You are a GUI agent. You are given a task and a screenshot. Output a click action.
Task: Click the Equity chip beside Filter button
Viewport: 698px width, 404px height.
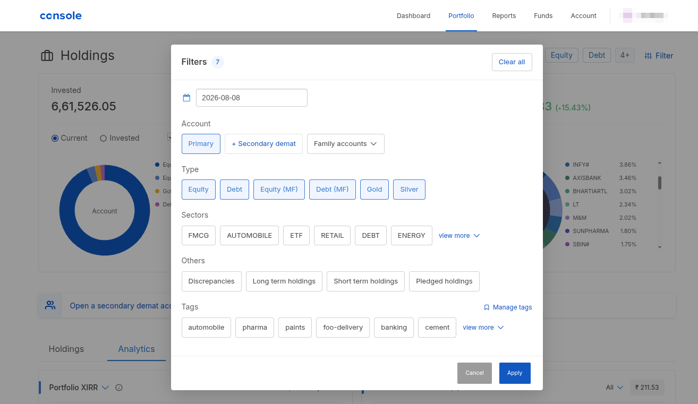(561, 55)
